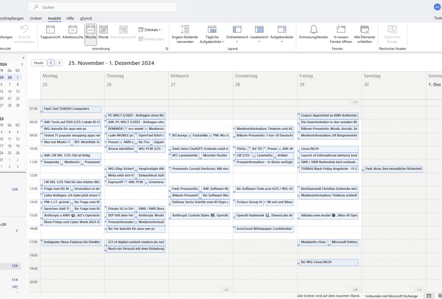Go to previous week arrow
The height and width of the screenshot is (299, 442).
click(51, 63)
